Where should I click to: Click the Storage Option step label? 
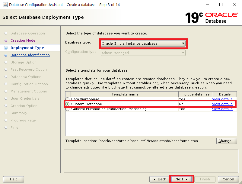pyautogui.click(x=24, y=62)
